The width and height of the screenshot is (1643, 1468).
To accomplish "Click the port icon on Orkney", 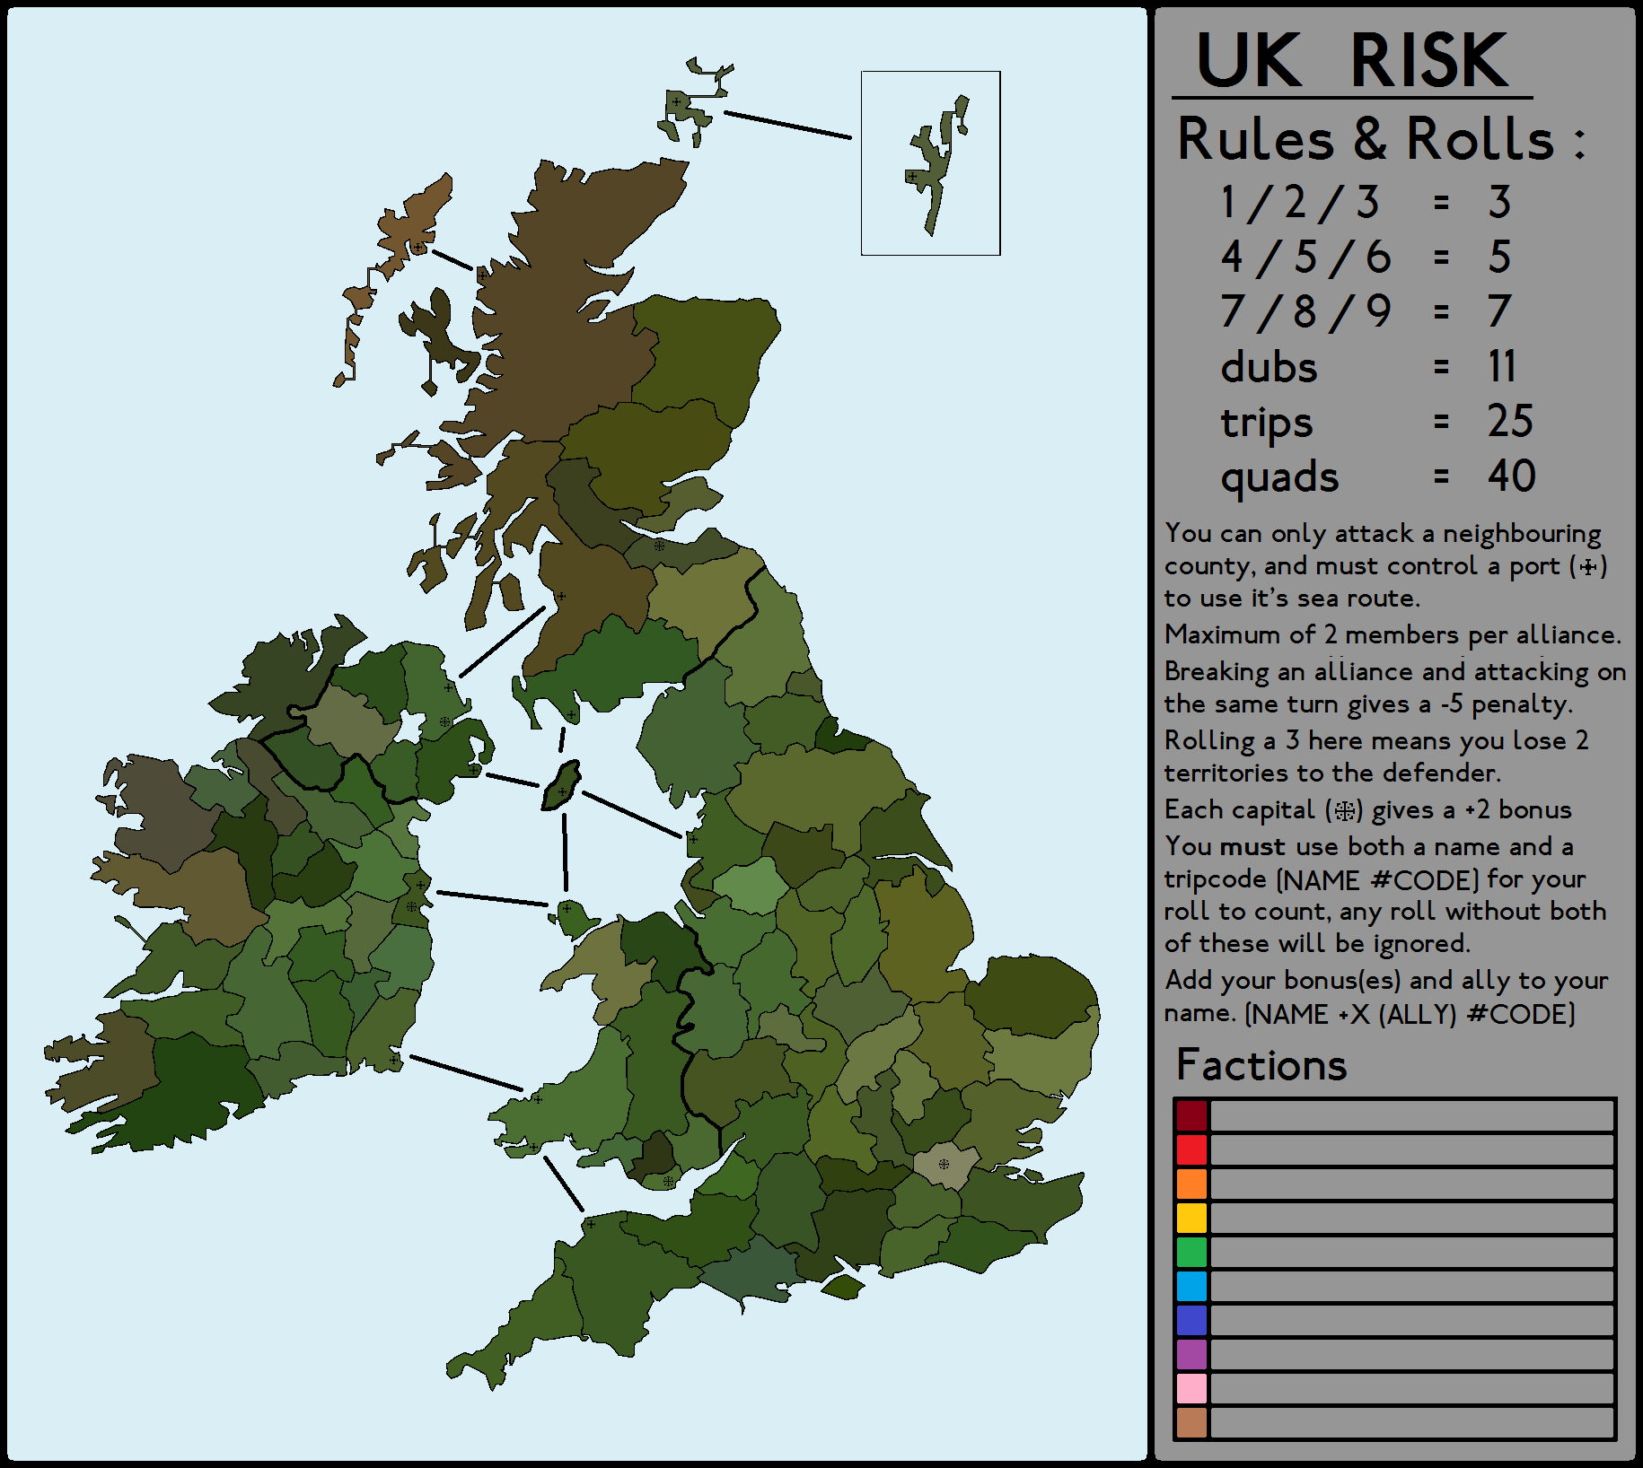I will point(676,102).
